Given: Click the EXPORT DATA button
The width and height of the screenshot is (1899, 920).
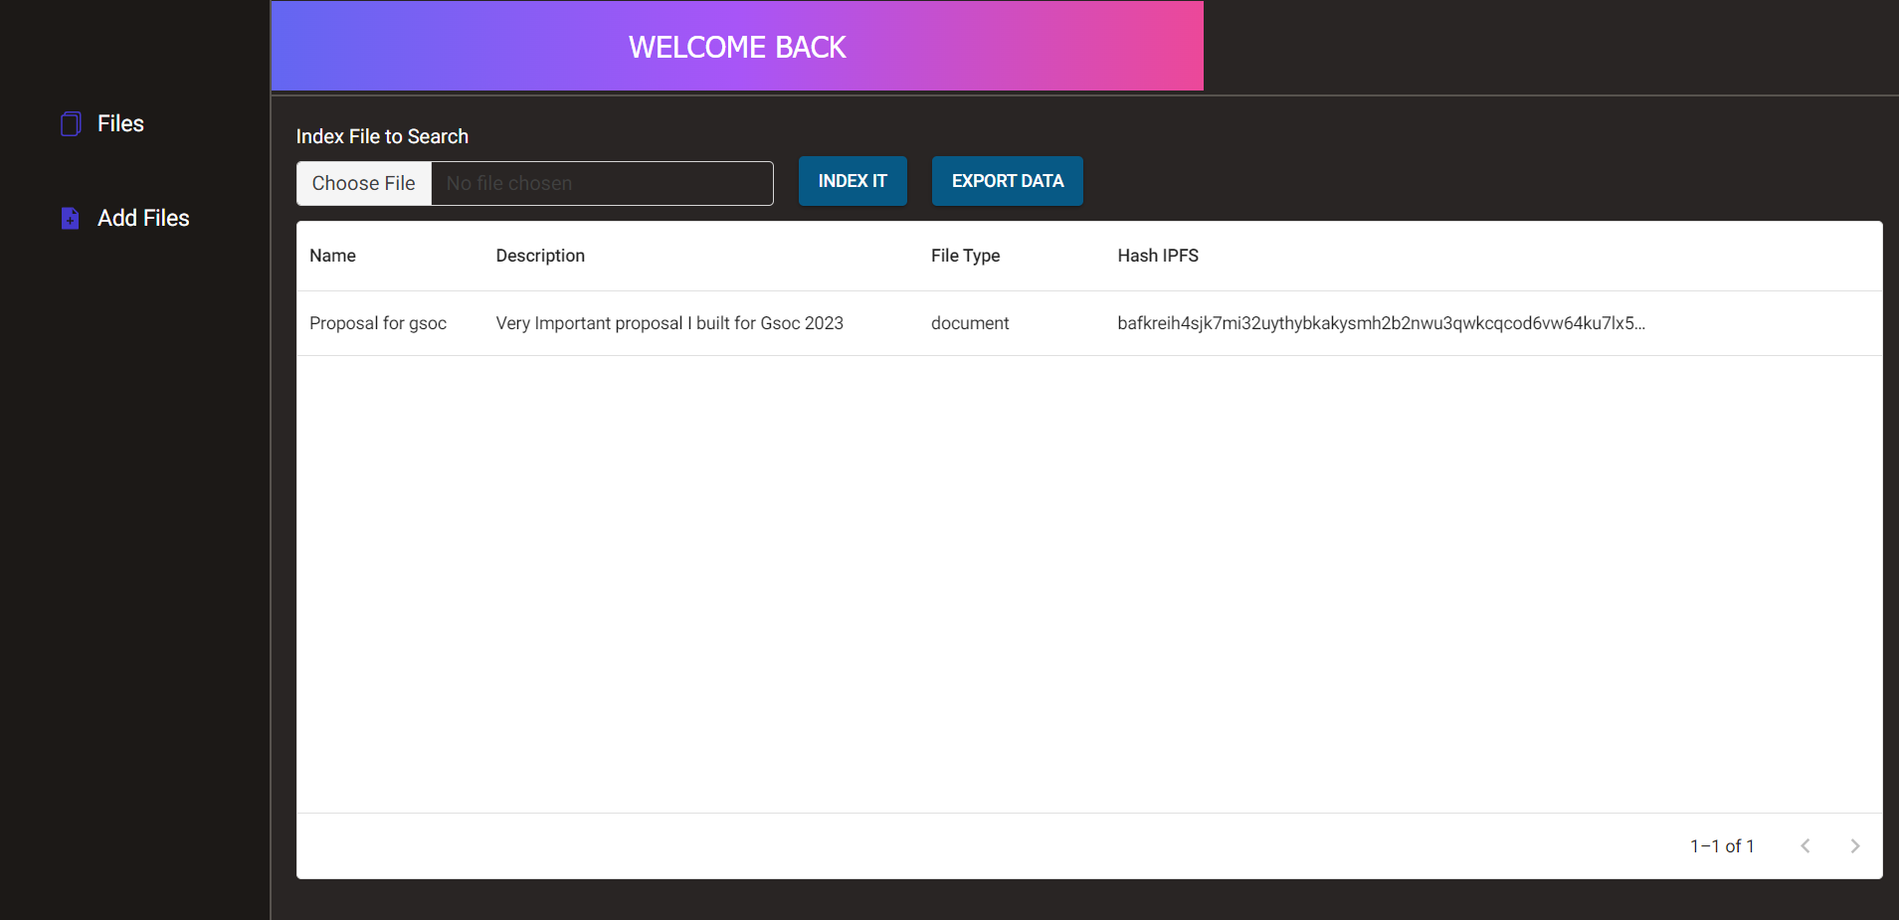Looking at the screenshot, I should pyautogui.click(x=1007, y=181).
